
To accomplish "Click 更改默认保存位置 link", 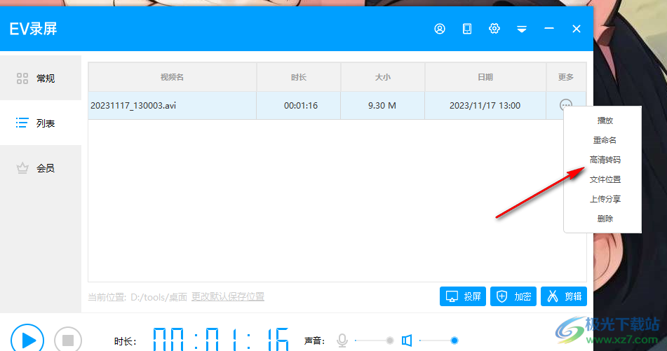I will point(227,296).
